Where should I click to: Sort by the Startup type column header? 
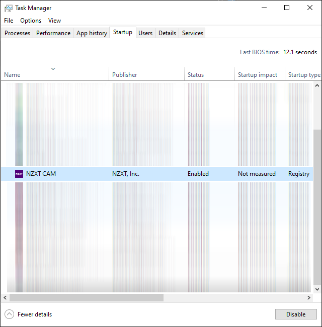tap(303, 75)
